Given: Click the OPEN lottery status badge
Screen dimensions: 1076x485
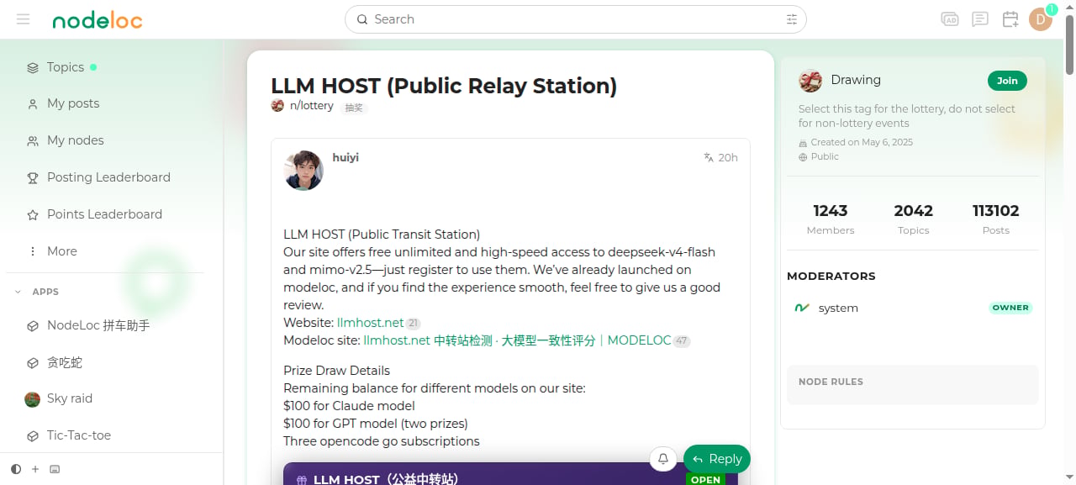Looking at the screenshot, I should 705,480.
